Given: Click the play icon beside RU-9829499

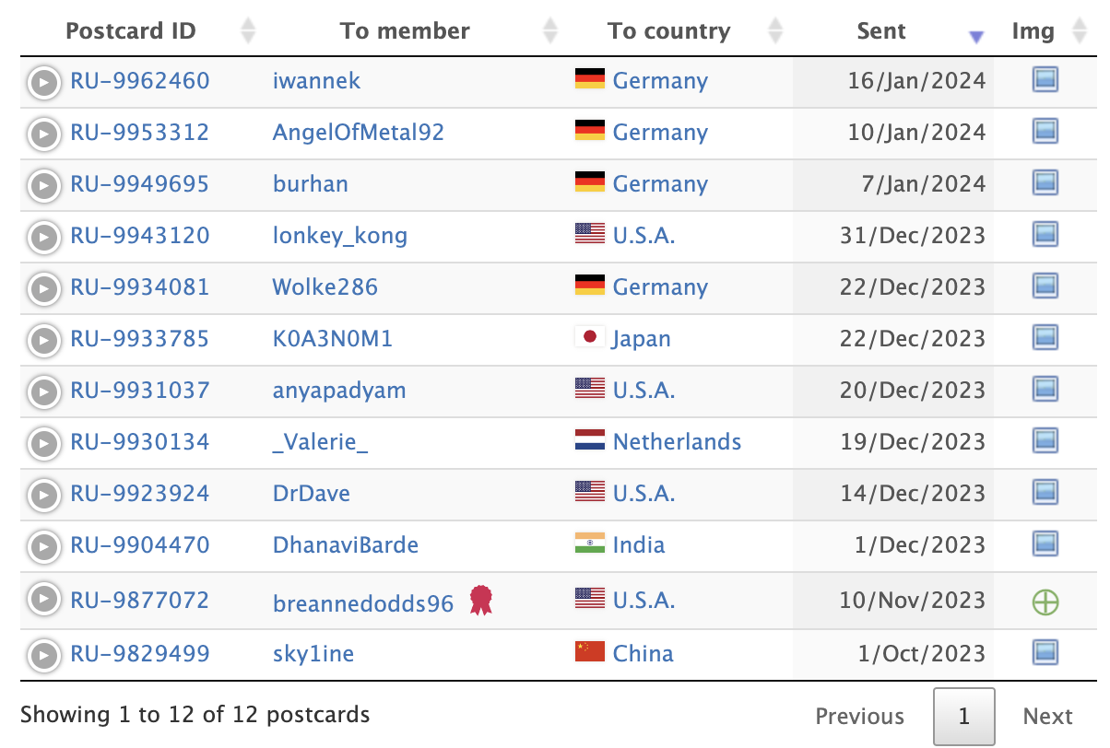Looking at the screenshot, I should (42, 655).
